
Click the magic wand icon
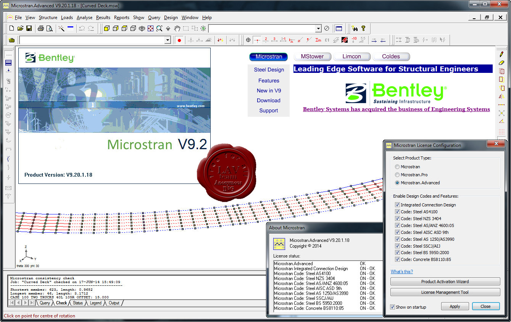coord(61,28)
